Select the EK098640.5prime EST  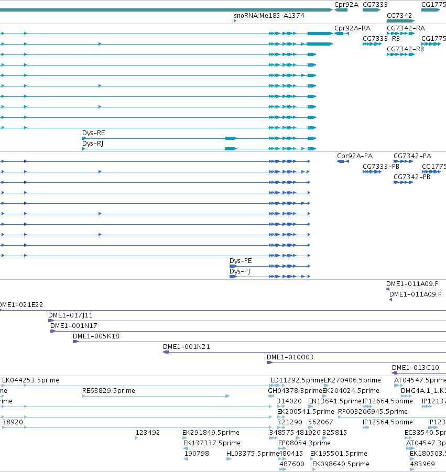[314, 469]
